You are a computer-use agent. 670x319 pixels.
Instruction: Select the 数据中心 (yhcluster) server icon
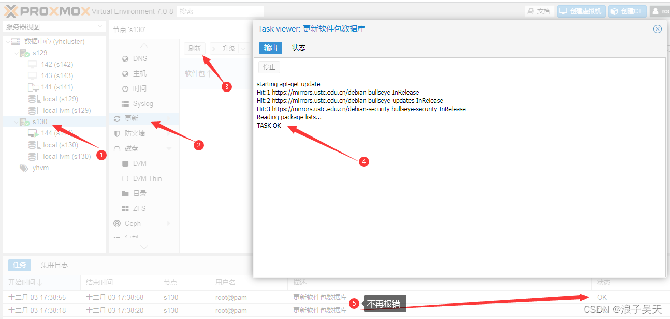(16, 41)
